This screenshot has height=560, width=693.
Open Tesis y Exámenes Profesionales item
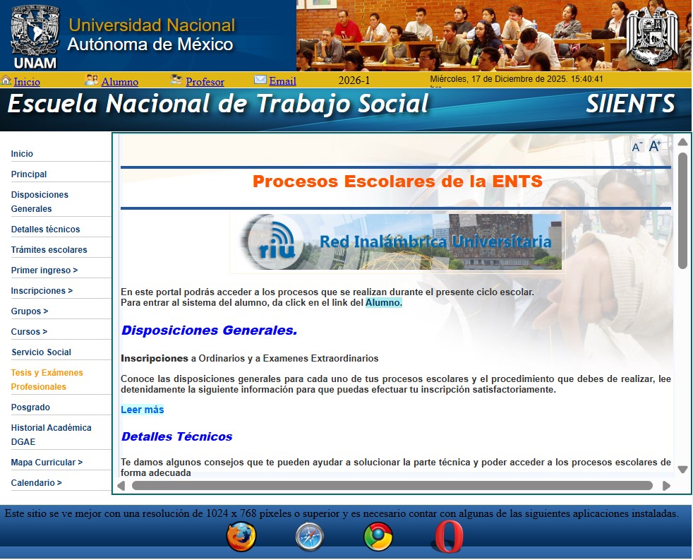pyautogui.click(x=47, y=379)
